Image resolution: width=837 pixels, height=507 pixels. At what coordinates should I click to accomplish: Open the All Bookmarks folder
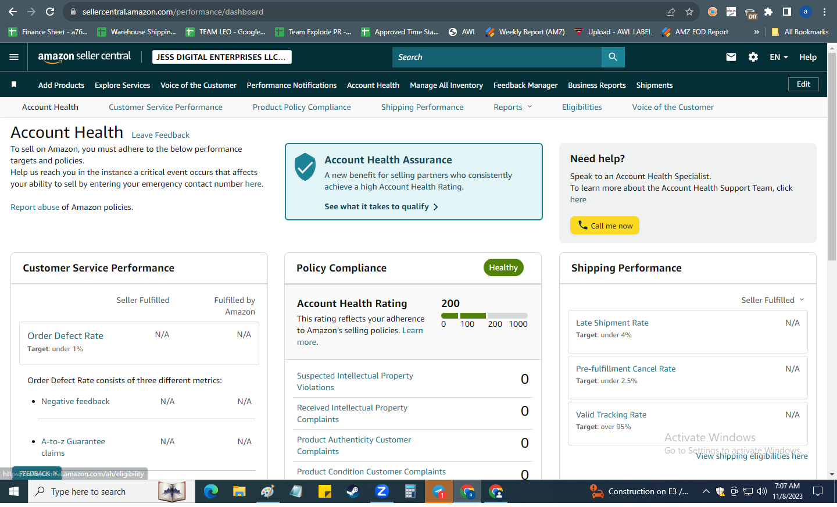point(800,32)
